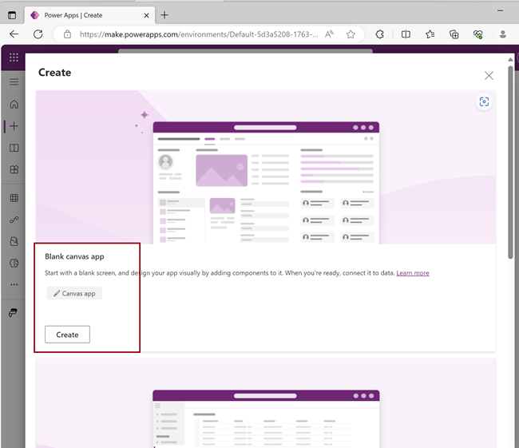Open Favorites list icon in toolbar
The width and height of the screenshot is (519, 448).
click(430, 34)
